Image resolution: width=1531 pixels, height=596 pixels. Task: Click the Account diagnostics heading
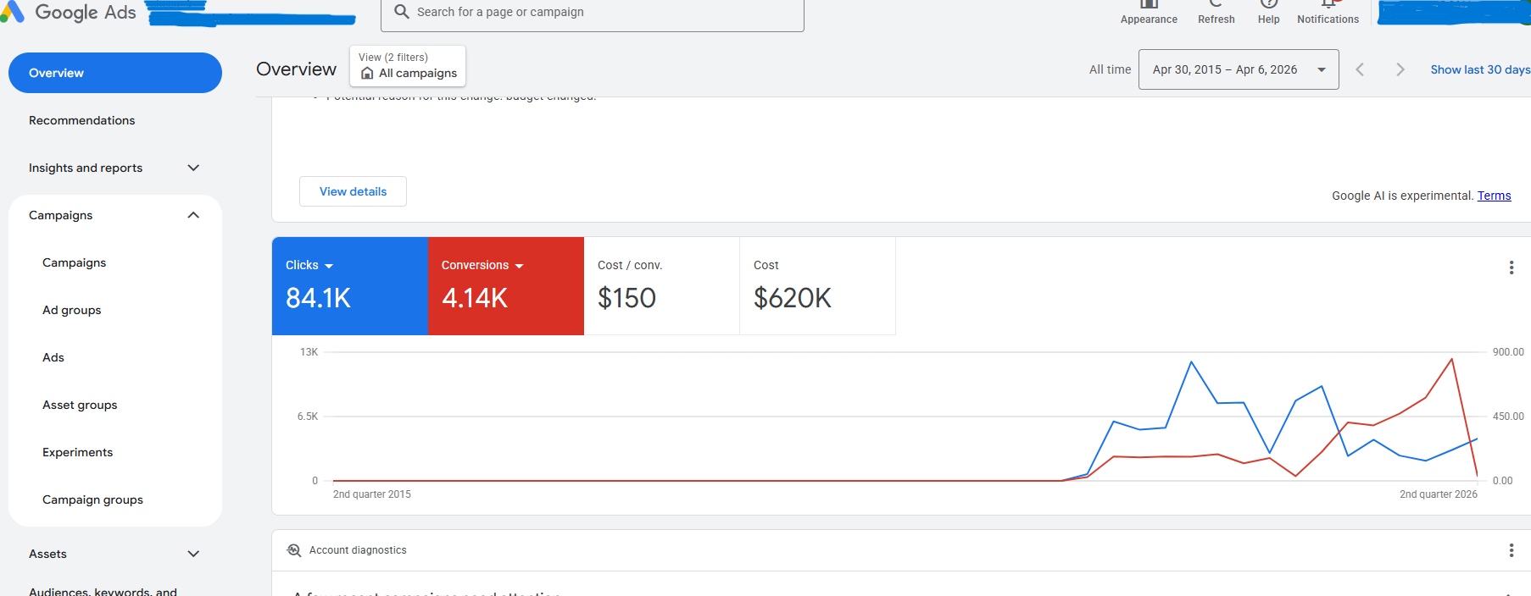click(x=358, y=550)
